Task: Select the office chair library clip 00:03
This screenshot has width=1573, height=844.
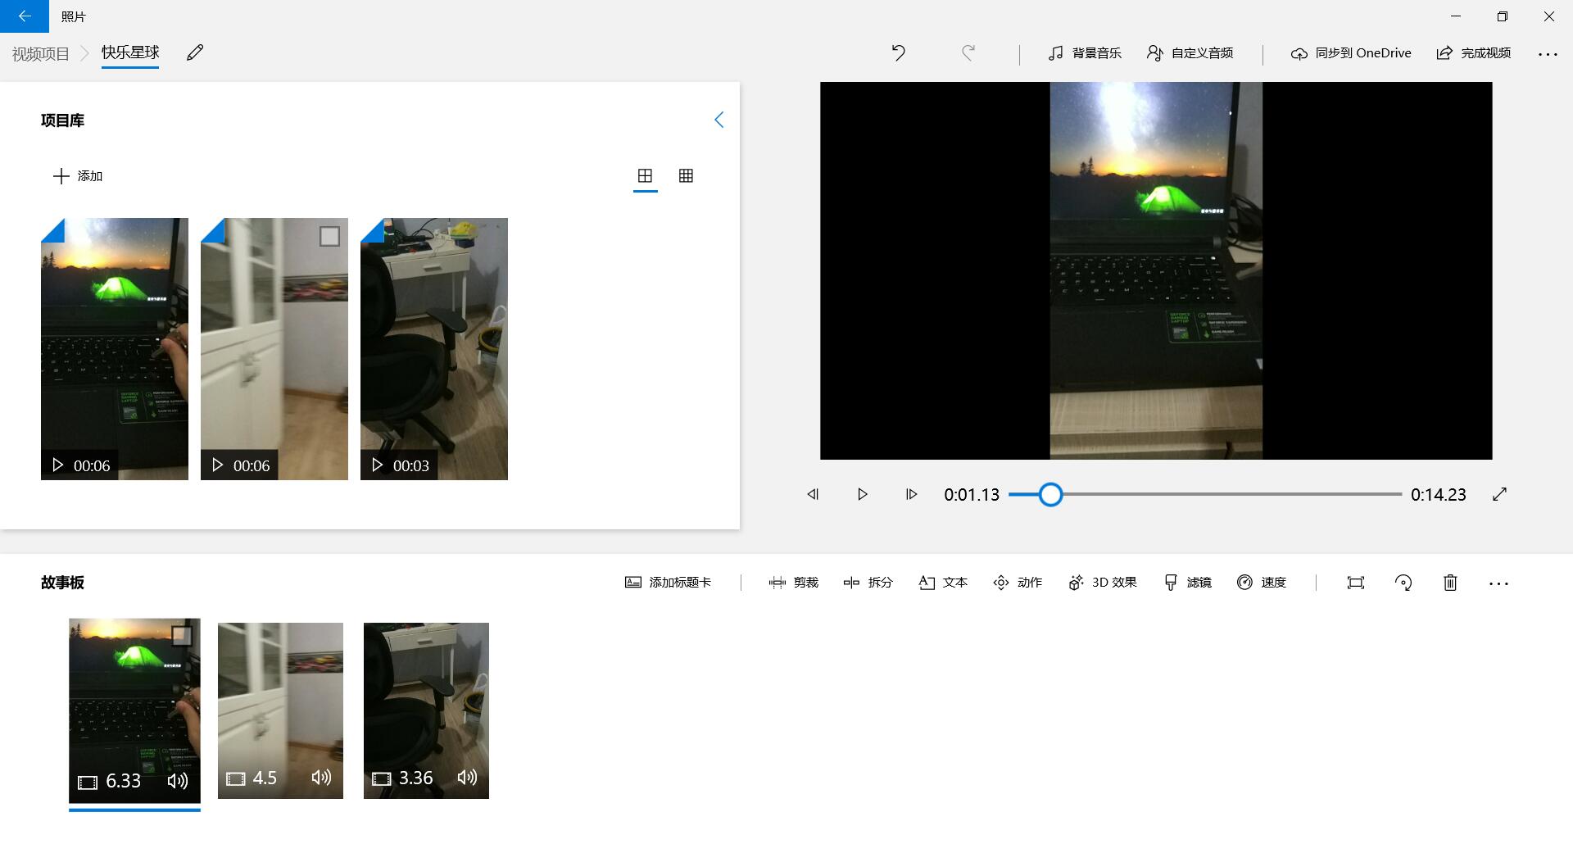Action: coord(434,349)
